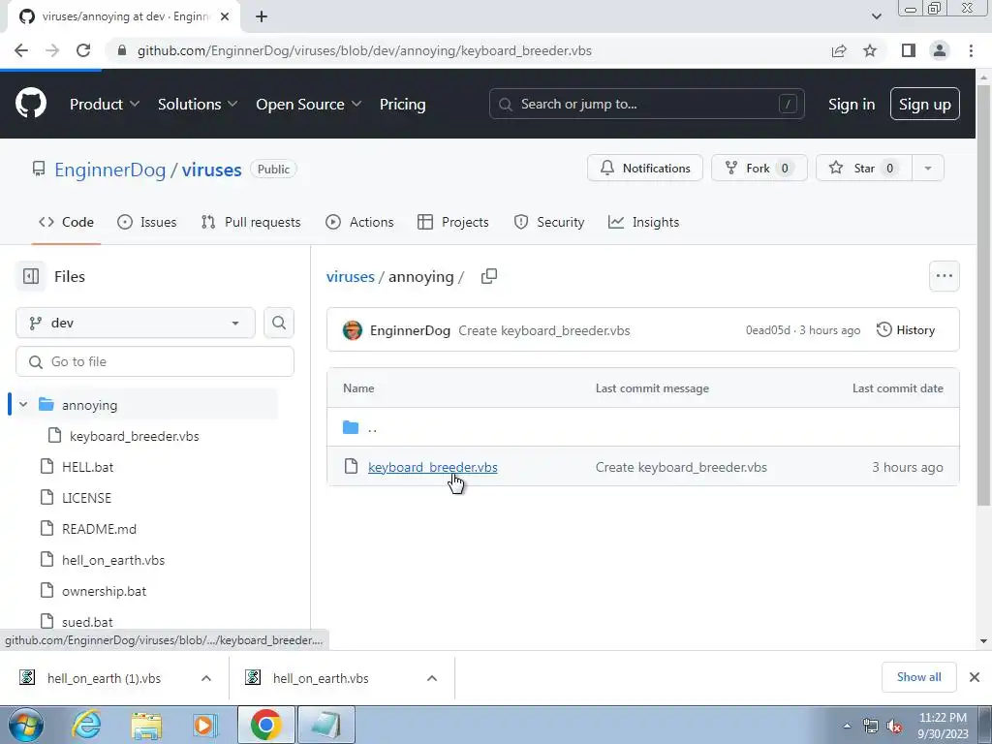This screenshot has height=744, width=992.
Task: Open the Star lists dropdown arrow
Action: click(927, 169)
